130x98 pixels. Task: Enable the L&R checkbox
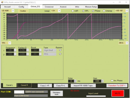pos(73,11)
